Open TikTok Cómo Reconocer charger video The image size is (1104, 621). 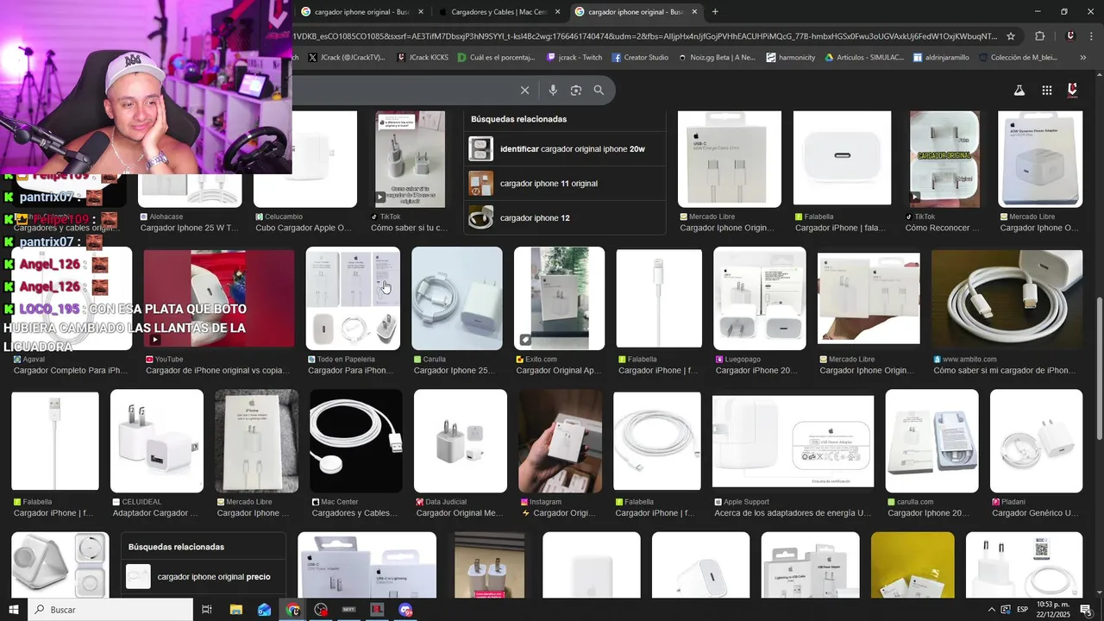pos(944,159)
